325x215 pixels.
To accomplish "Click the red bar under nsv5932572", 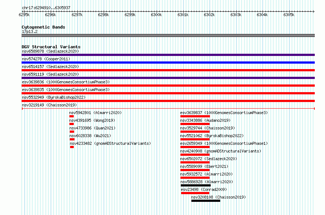I will click(195, 178).
